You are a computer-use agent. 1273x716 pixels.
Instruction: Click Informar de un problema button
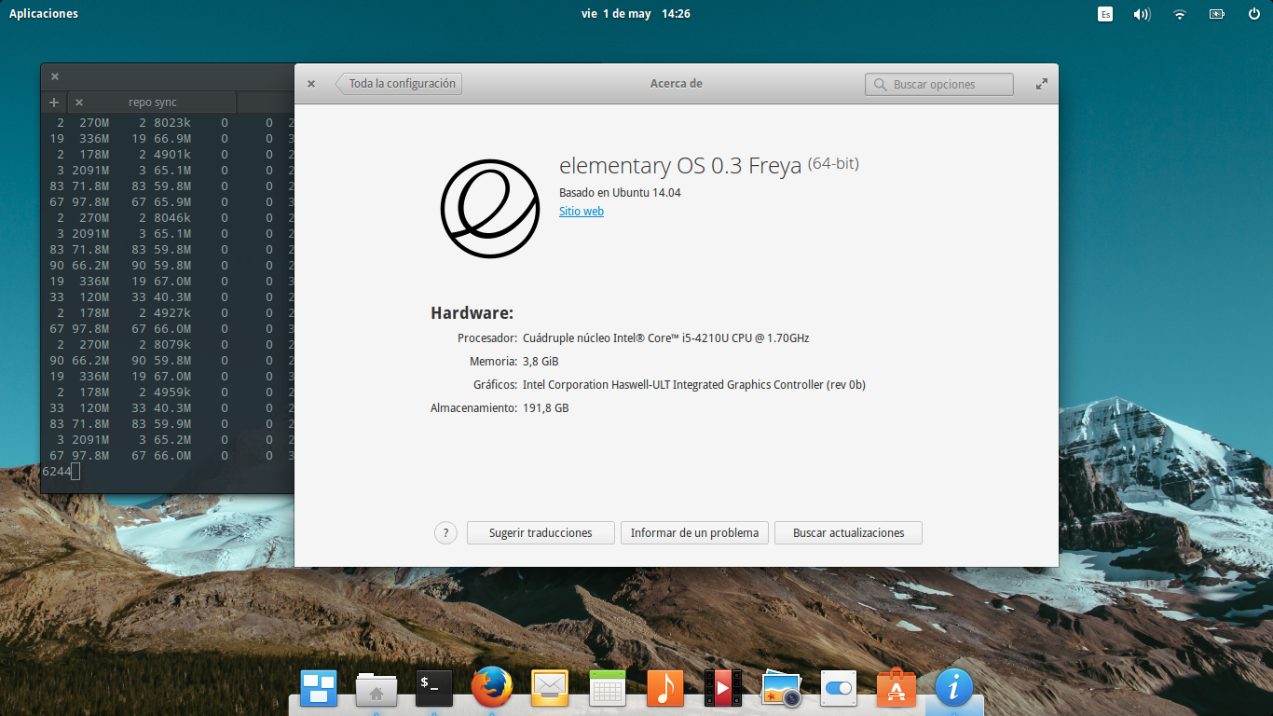694,533
